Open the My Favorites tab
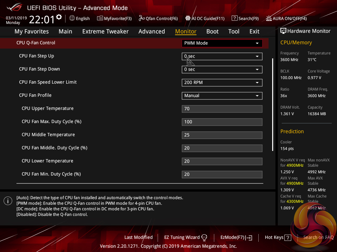Screen dimensions: 337x252 click(32, 31)
